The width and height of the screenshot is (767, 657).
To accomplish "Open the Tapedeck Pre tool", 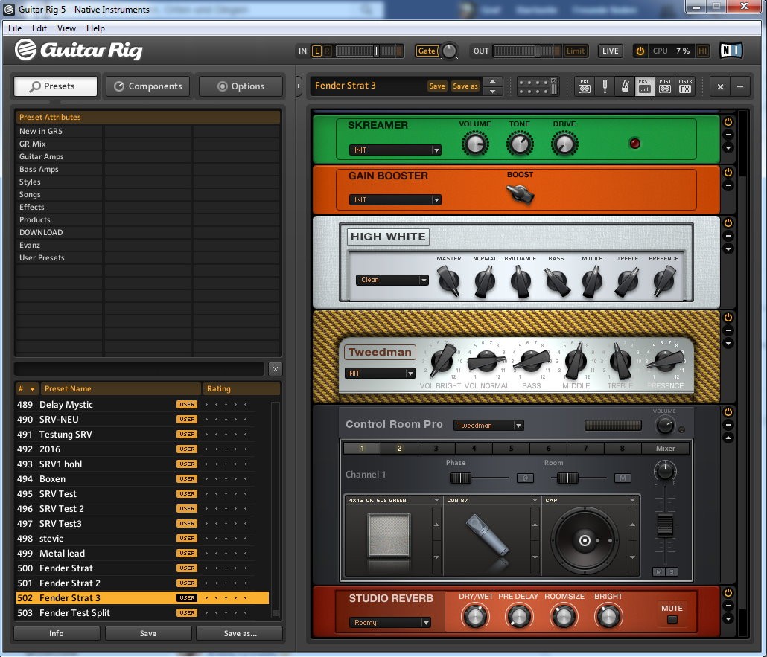I will coord(585,86).
